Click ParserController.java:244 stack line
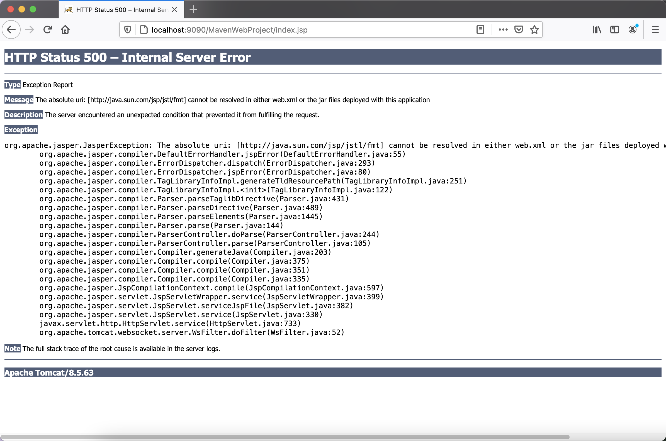666x441 pixels. pyautogui.click(x=210, y=234)
